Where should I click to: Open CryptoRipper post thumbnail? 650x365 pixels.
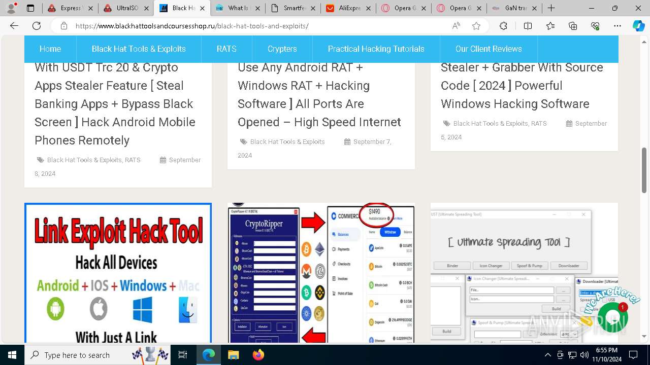click(321, 273)
